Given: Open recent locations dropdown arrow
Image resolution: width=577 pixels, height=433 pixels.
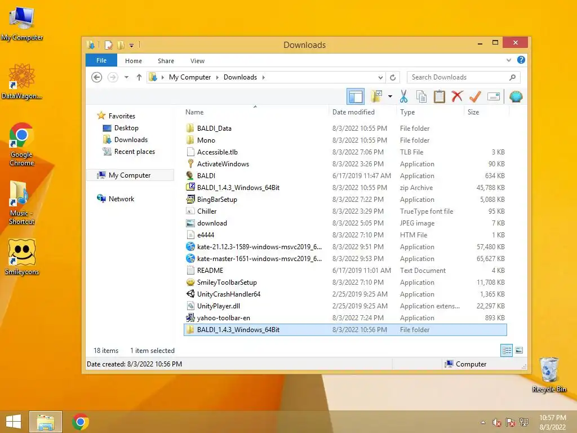Looking at the screenshot, I should point(126,77).
